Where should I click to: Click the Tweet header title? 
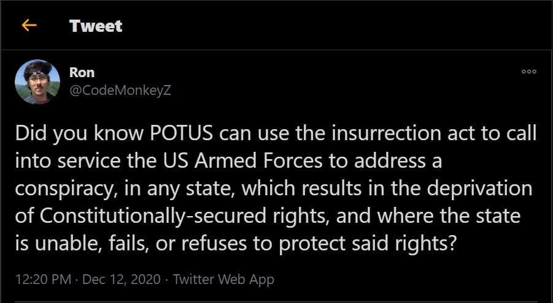[x=96, y=26]
